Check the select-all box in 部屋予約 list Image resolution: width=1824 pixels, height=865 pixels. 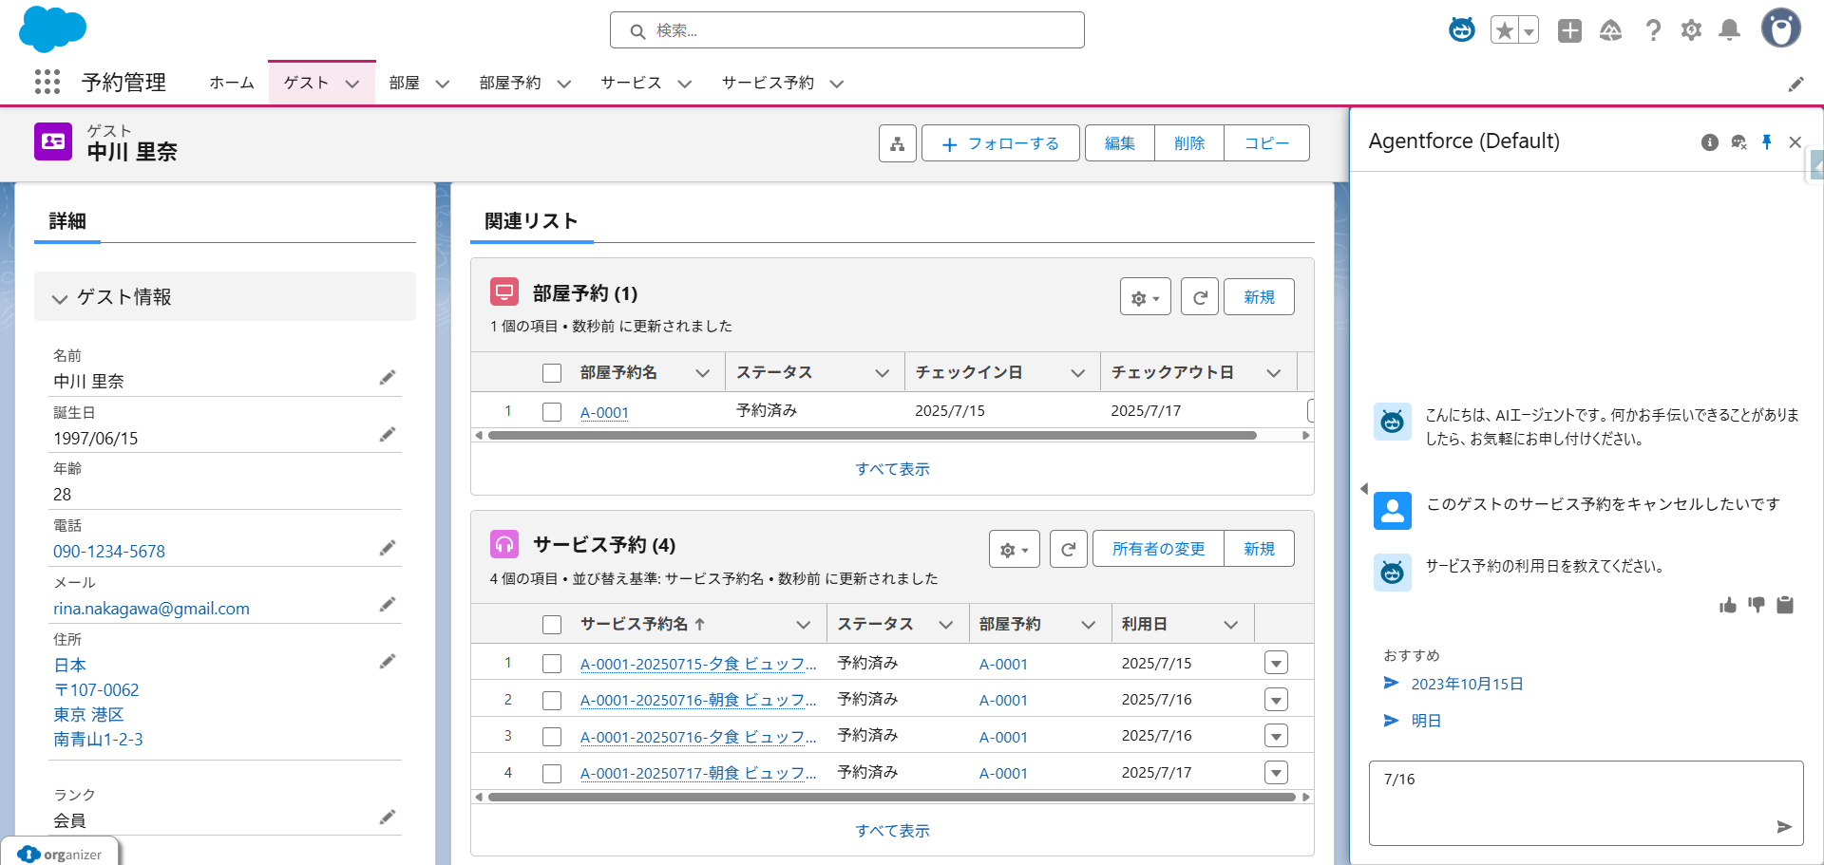(x=552, y=372)
